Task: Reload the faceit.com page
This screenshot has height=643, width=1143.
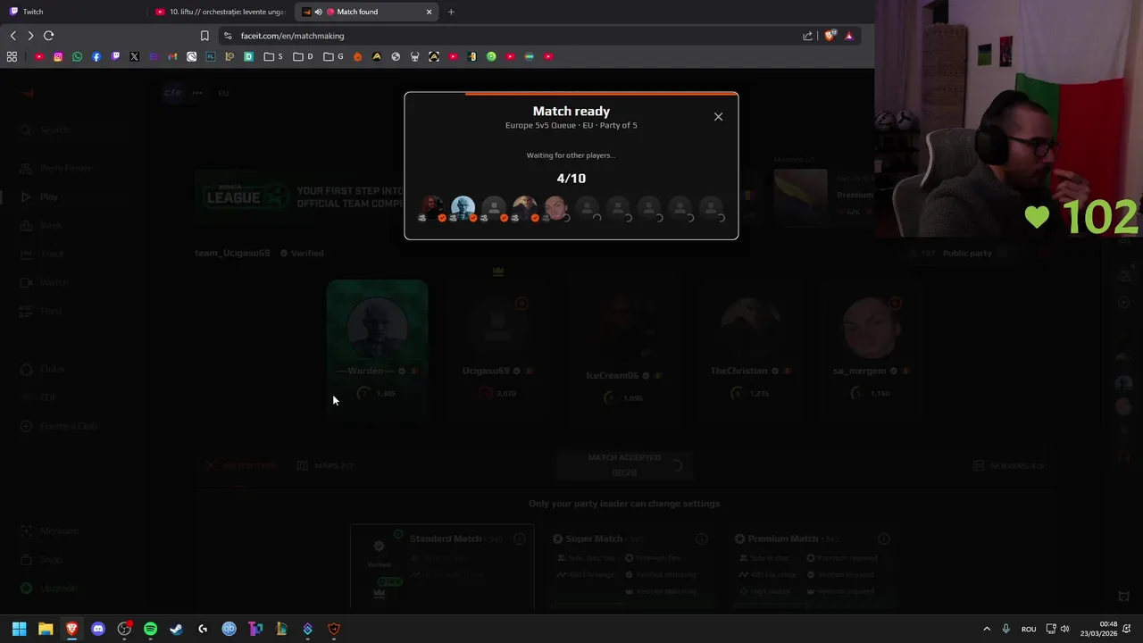Action: point(48,36)
